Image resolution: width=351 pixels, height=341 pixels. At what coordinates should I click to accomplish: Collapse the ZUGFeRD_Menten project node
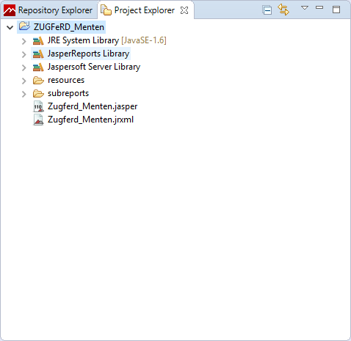(10, 27)
